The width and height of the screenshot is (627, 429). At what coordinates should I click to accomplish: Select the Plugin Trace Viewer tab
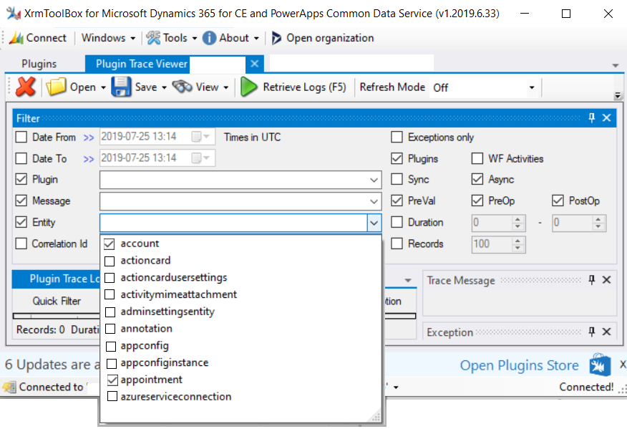(142, 64)
